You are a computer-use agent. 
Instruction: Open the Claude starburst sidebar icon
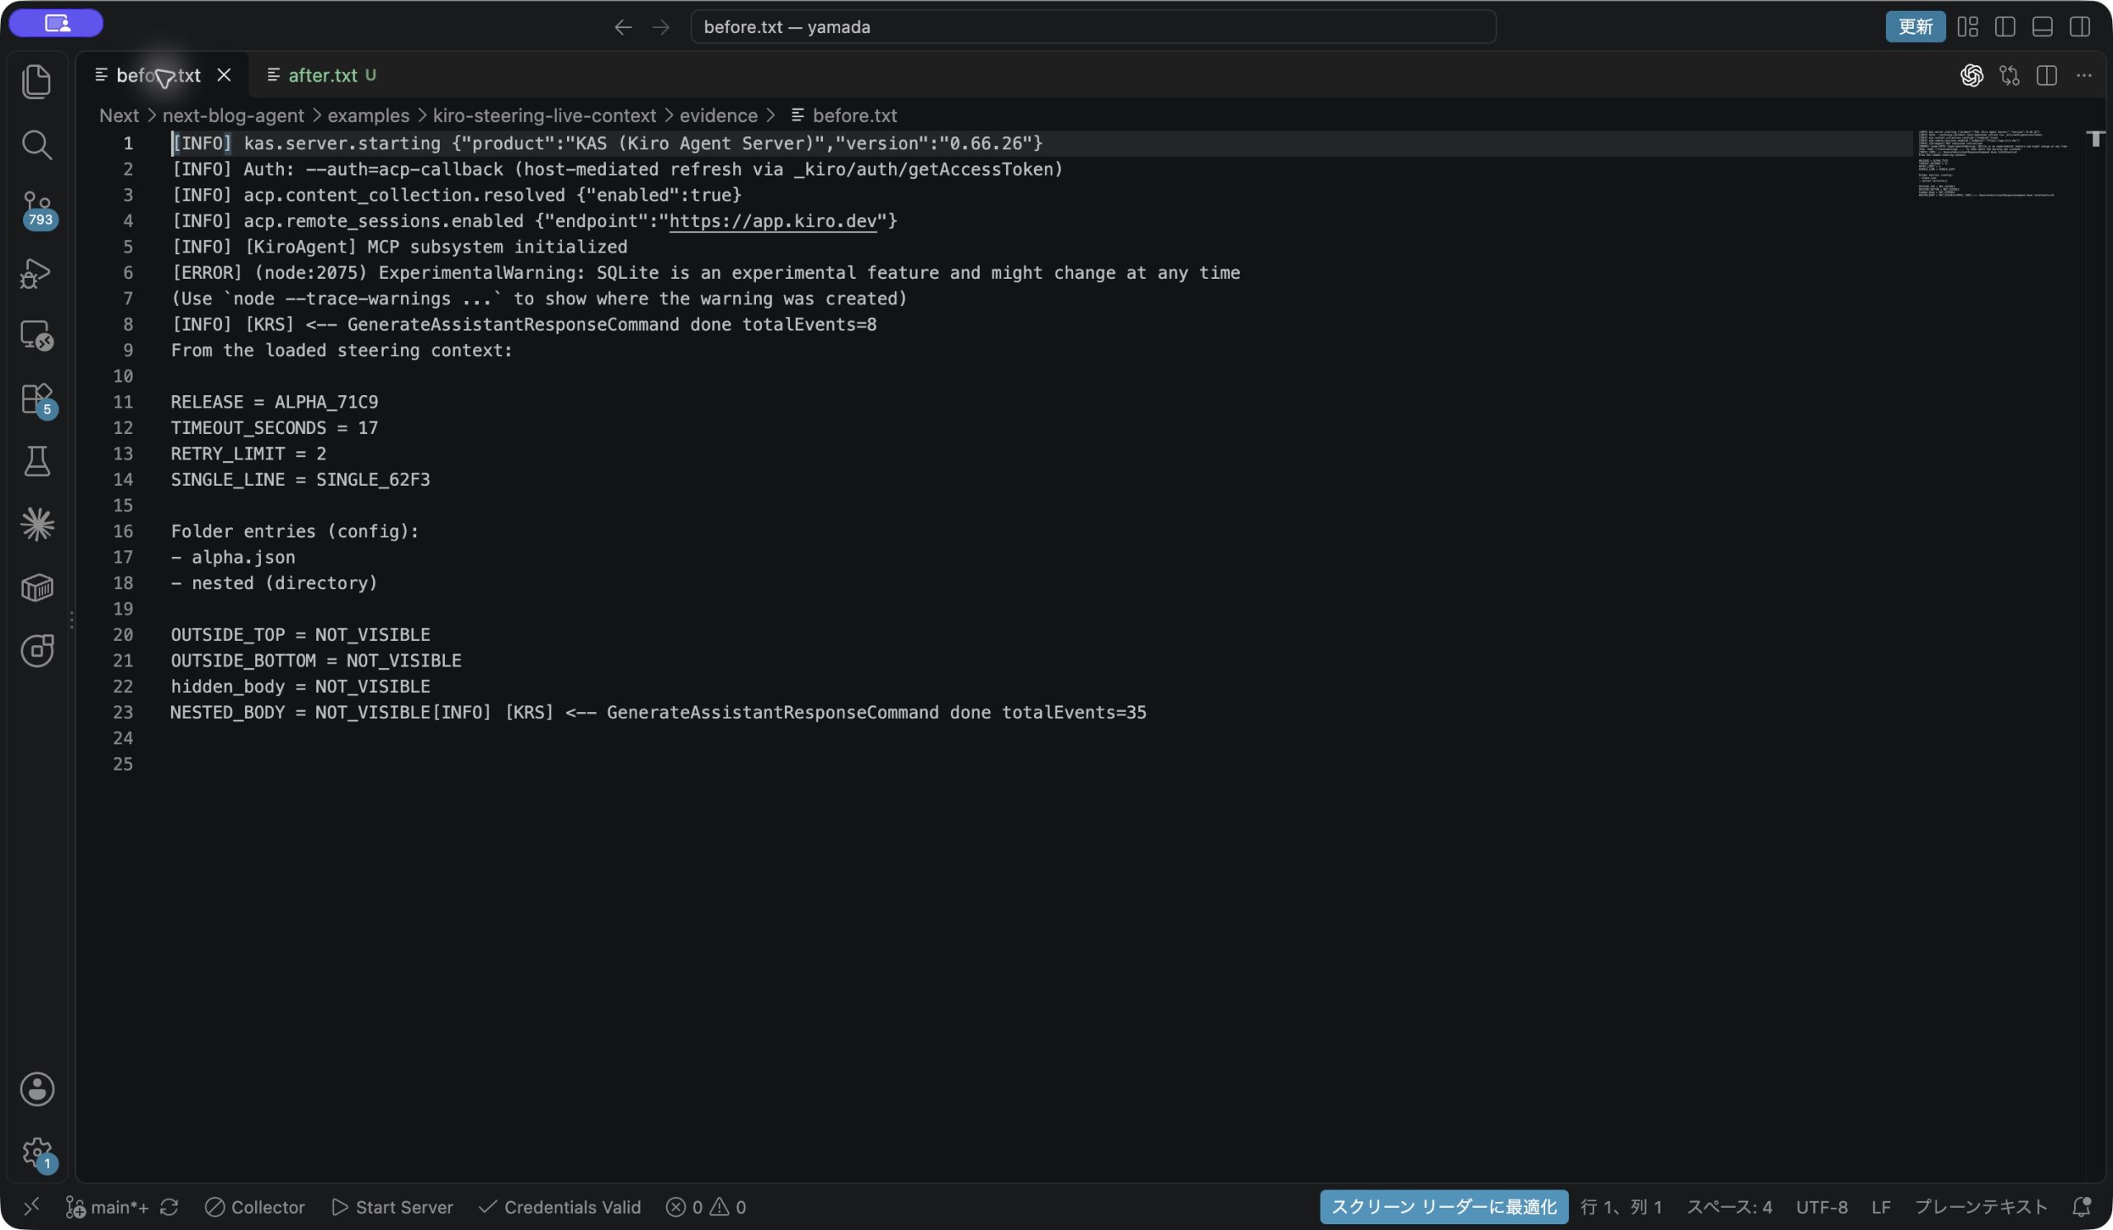point(37,525)
